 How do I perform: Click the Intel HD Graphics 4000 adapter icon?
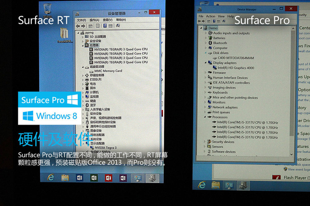coord(215,68)
